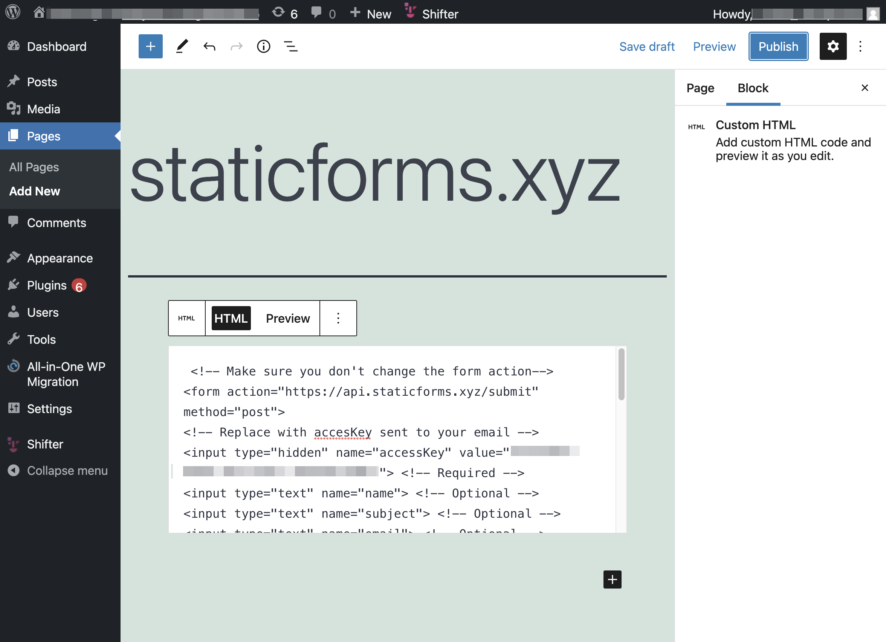This screenshot has width=886, height=642.
Task: Close the settings sidebar
Action: click(865, 87)
